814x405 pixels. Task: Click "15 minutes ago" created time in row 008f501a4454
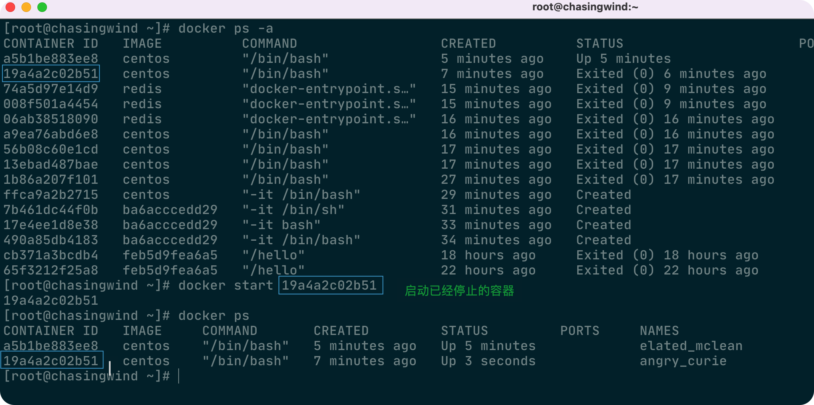[x=496, y=104]
